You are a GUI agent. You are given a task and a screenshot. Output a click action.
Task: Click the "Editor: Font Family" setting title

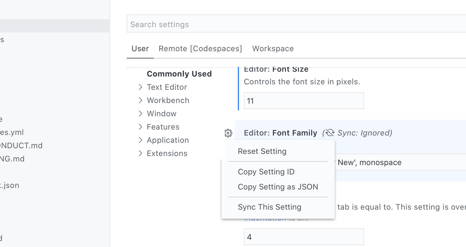click(281, 133)
